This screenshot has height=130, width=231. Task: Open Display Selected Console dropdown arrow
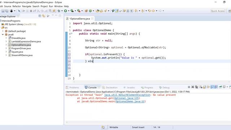tap(227, 87)
